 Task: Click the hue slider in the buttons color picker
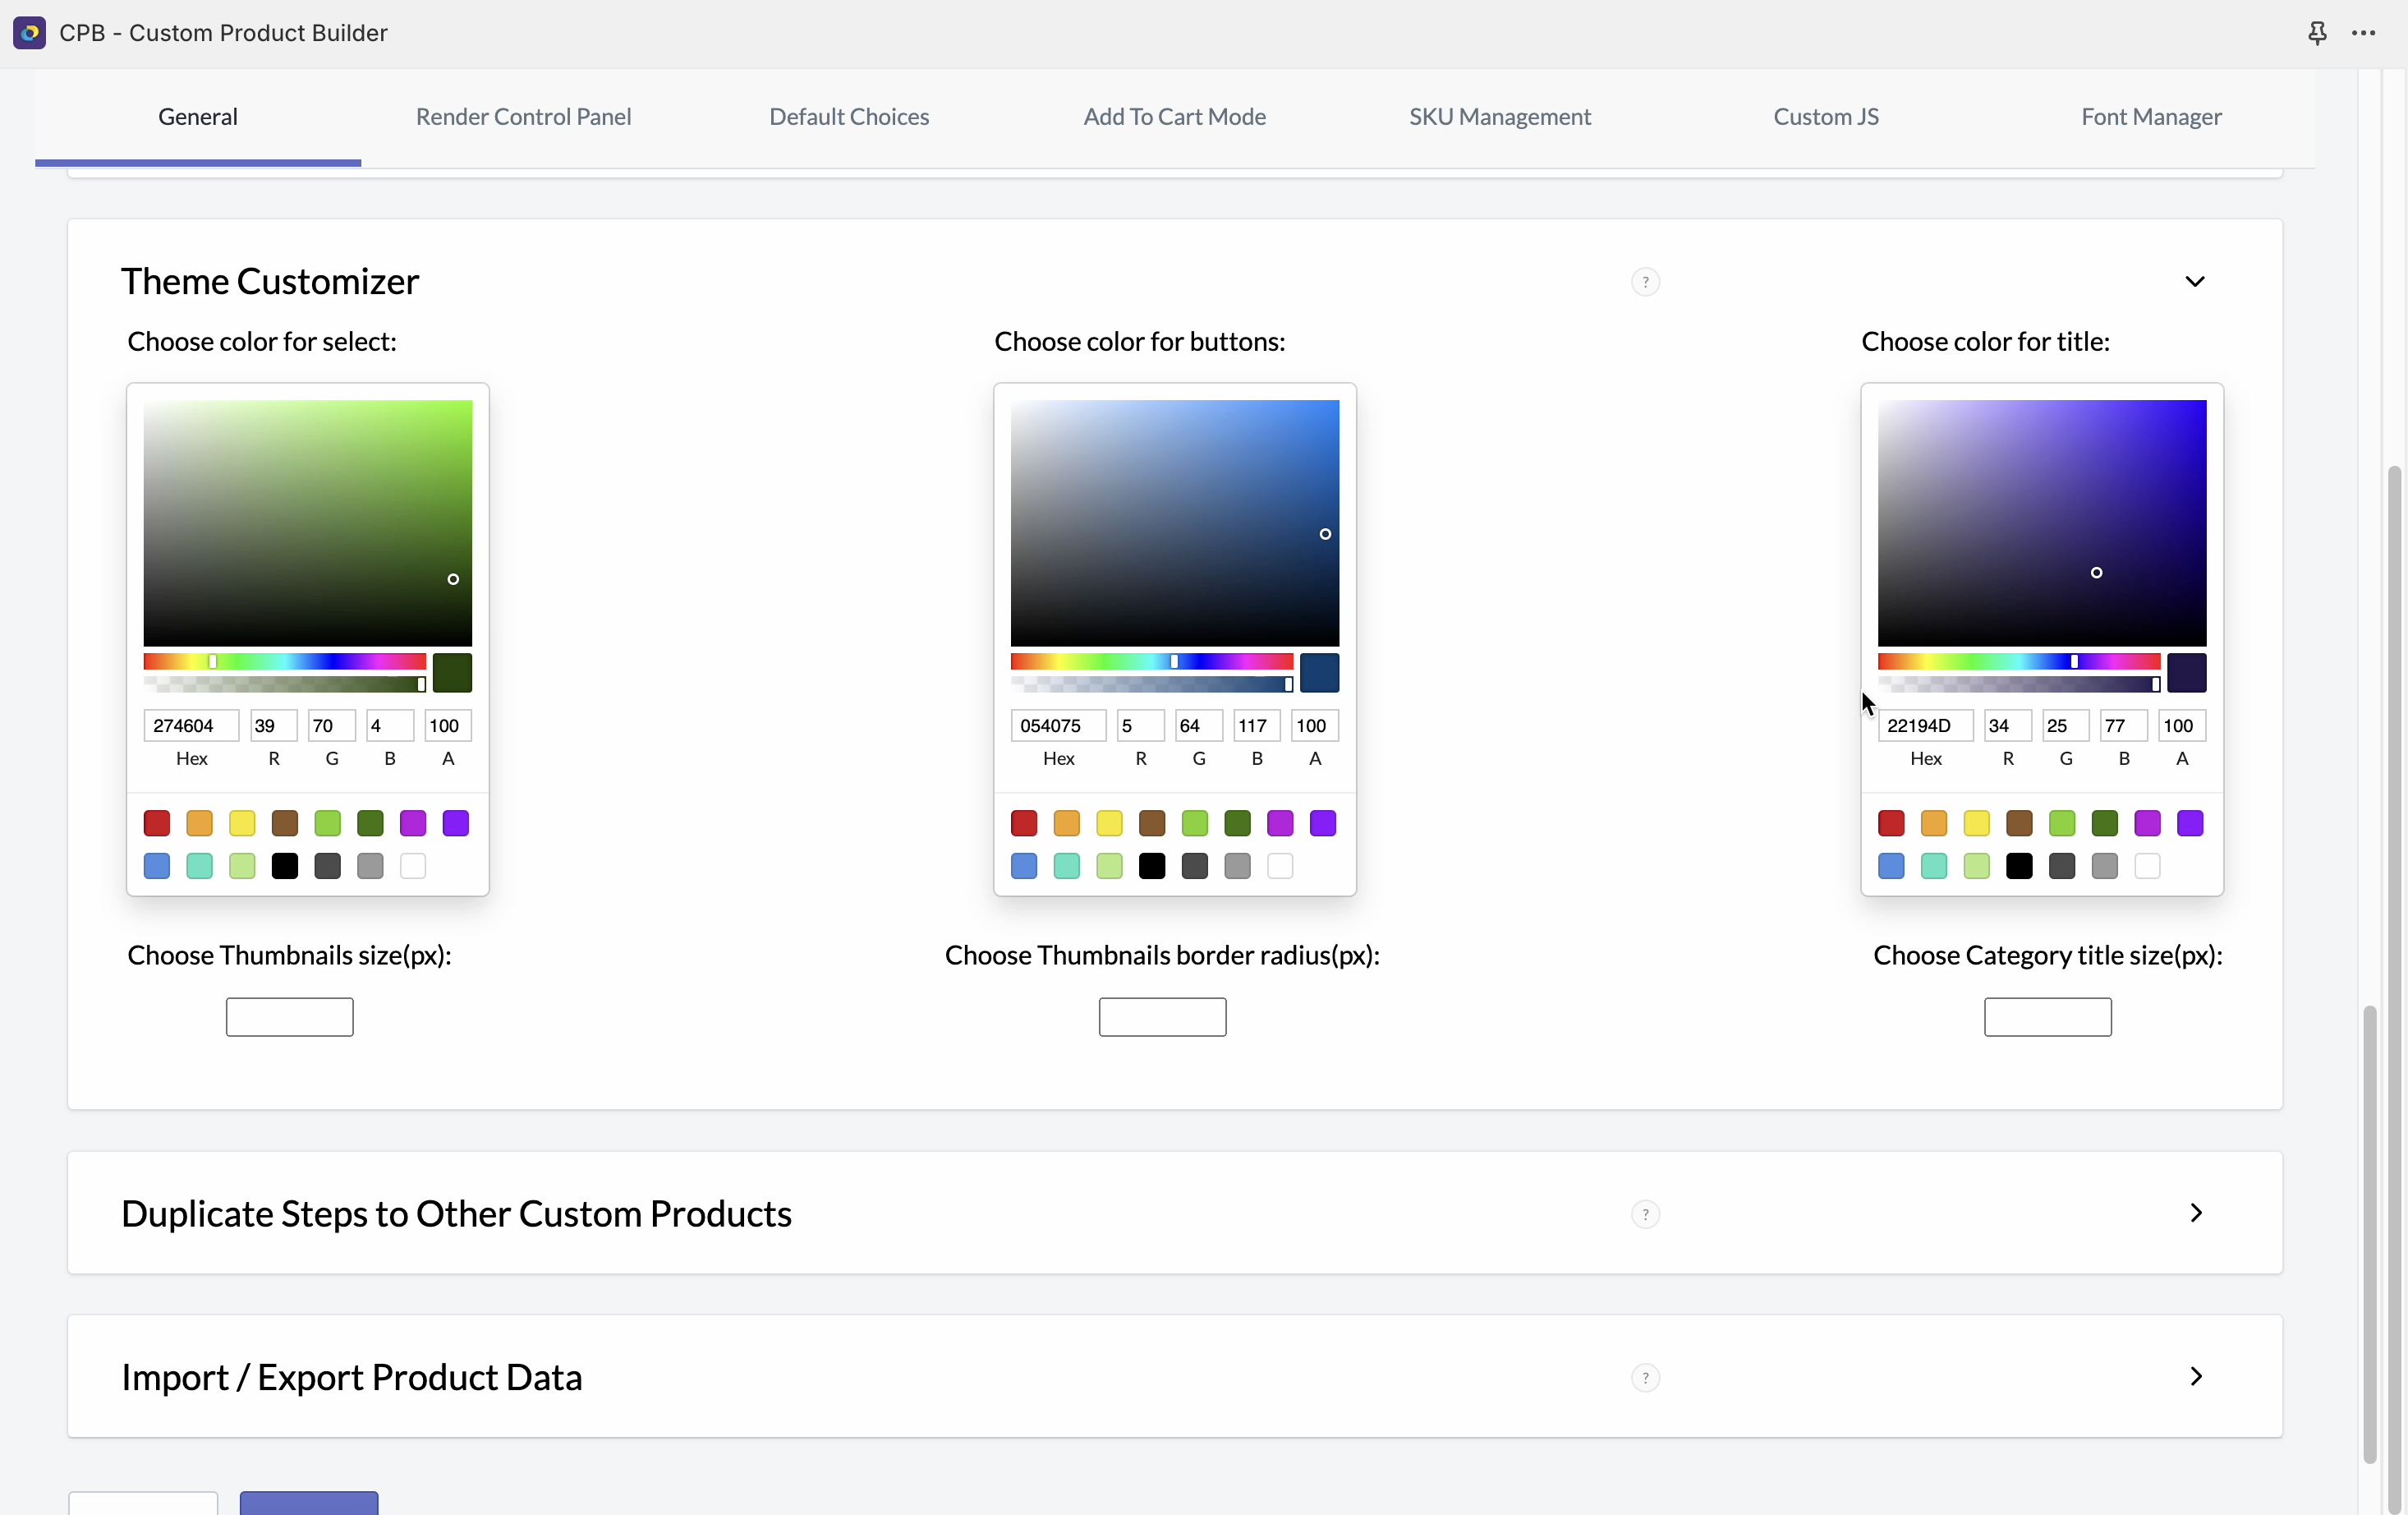coord(1151,661)
